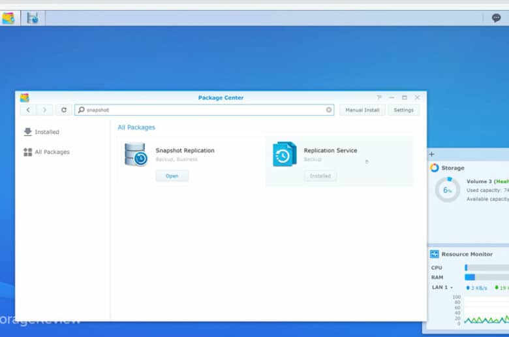509x337 pixels.
Task: Click the Backup, Business category text
Action: click(x=177, y=159)
